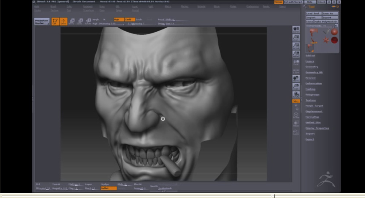Toggle Local transformations icon
Viewport: 365px width, 198px height.
pyautogui.click(x=296, y=62)
